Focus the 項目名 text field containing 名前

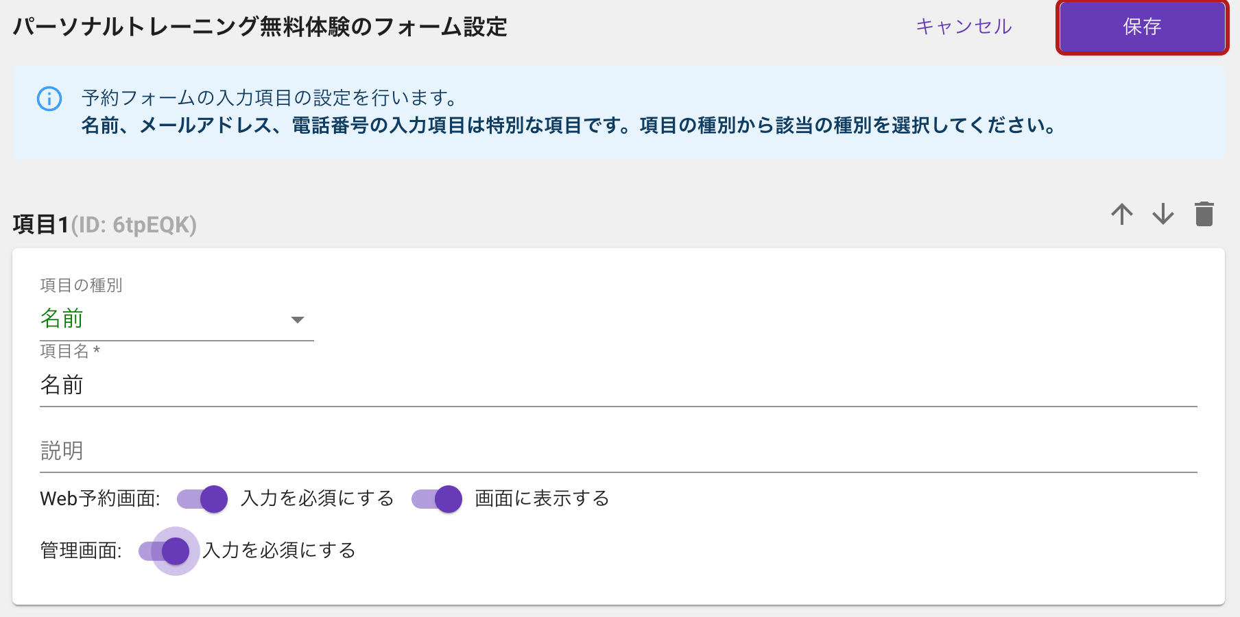[619, 385]
